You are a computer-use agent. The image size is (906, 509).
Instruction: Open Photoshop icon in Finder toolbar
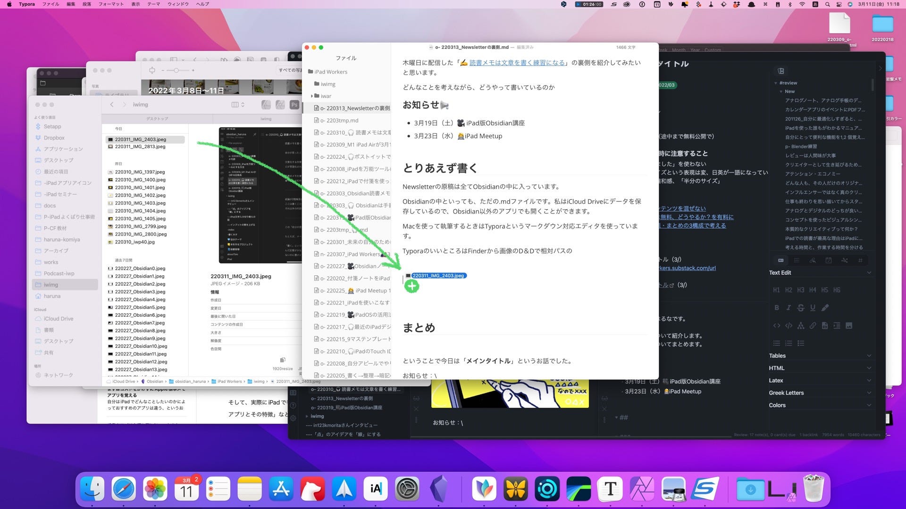pyautogui.click(x=294, y=105)
